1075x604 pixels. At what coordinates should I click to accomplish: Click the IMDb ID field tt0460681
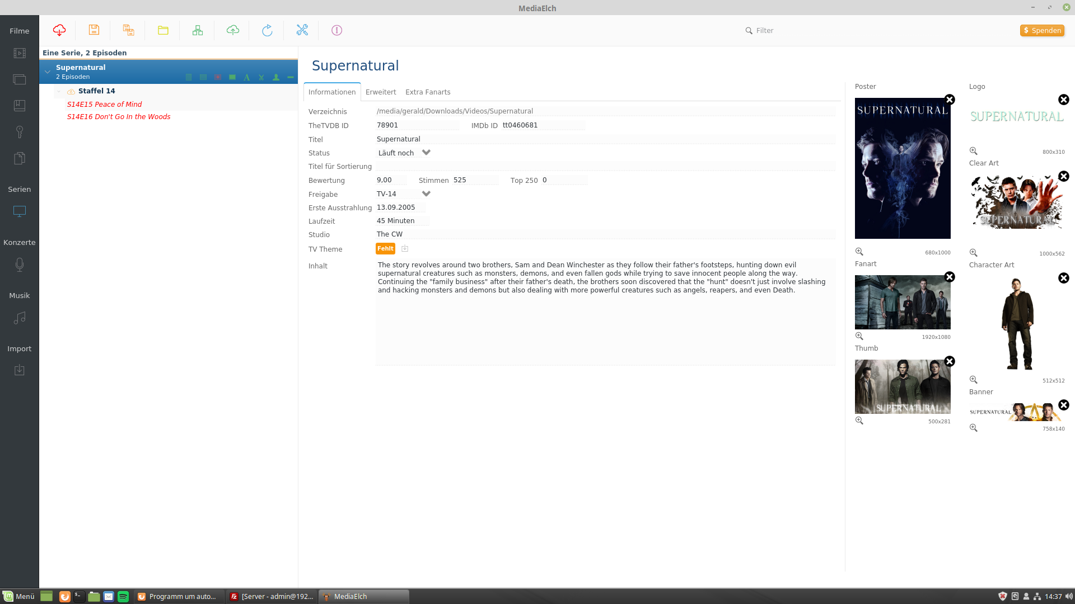click(543, 125)
